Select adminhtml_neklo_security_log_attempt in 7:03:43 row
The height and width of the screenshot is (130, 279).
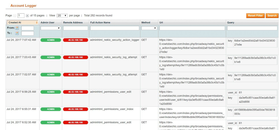coord(114,57)
